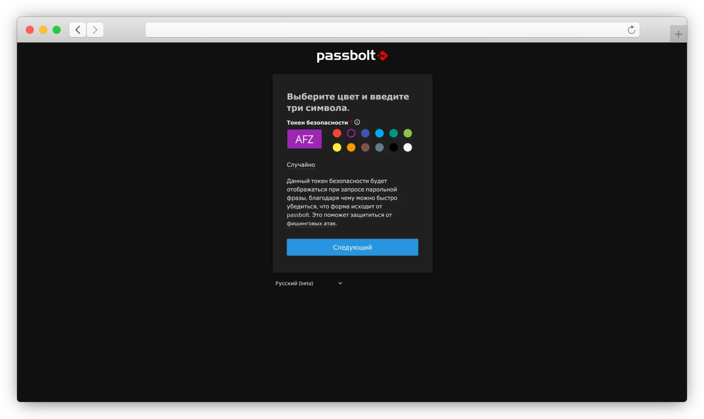704x419 pixels.
Task: Click the Следующий button
Action: pyautogui.click(x=352, y=247)
